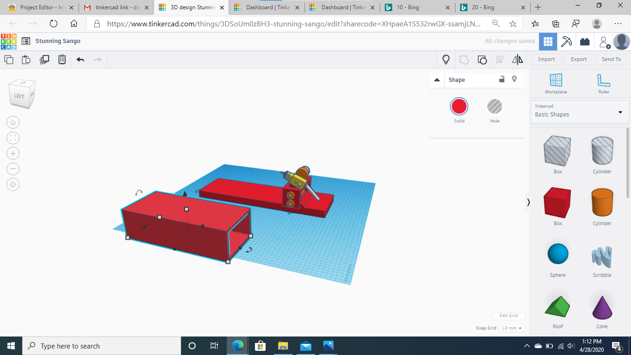631x355 pixels.
Task: Open Bricks mode with the brick icon
Action: [585, 42]
